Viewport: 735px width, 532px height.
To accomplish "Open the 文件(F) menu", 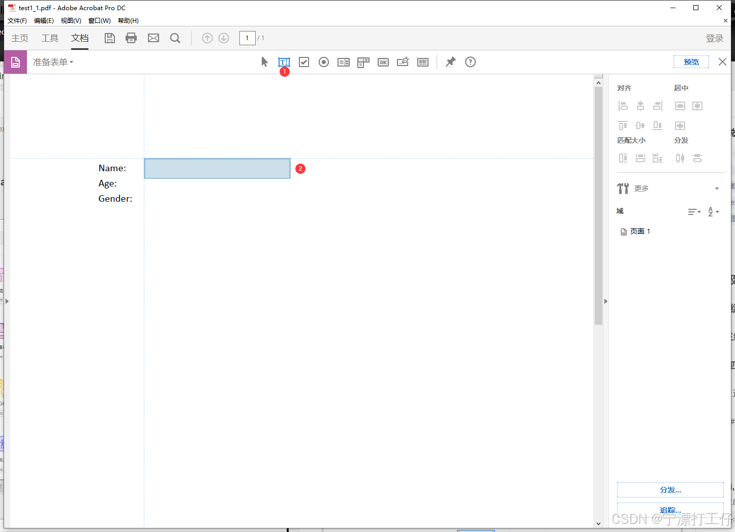I will coord(17,21).
